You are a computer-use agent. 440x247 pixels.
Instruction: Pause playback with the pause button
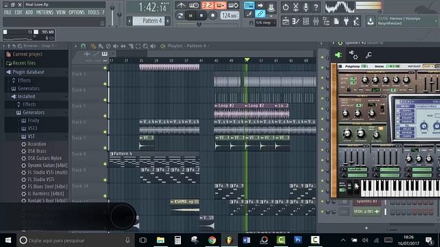click(x=190, y=15)
